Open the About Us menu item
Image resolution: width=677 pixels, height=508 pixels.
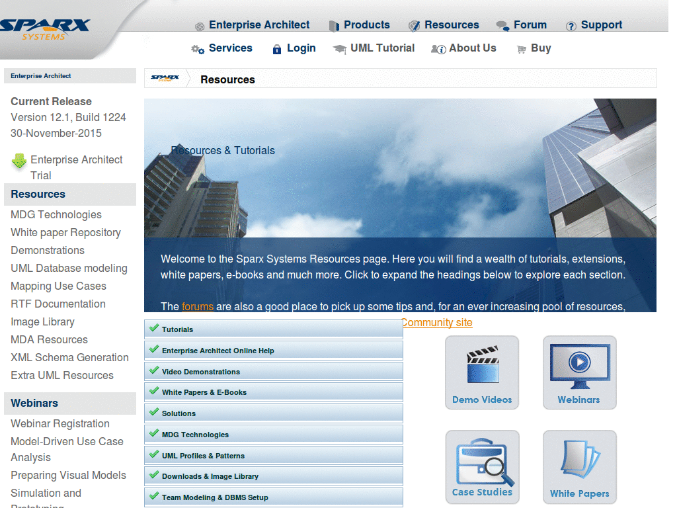(472, 48)
